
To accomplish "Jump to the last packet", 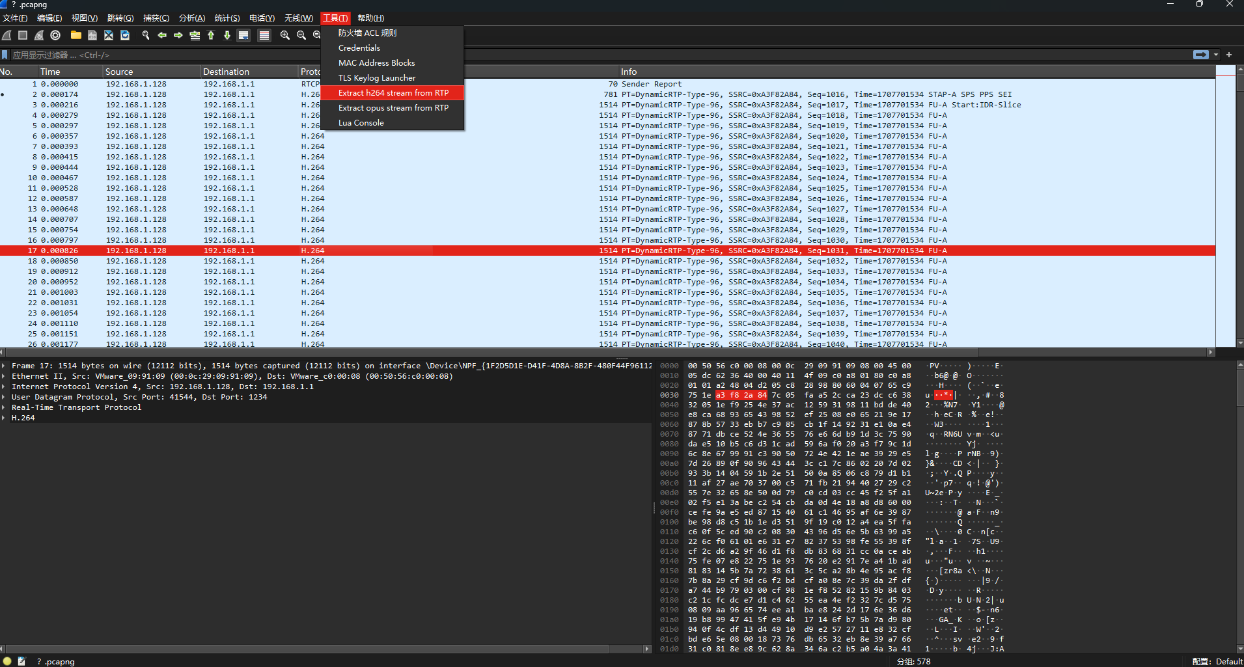I will [227, 35].
